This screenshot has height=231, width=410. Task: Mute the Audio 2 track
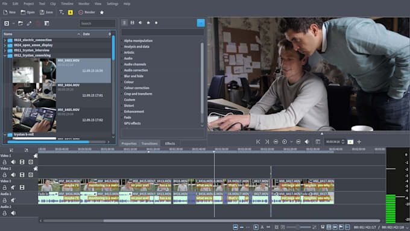click(13, 214)
